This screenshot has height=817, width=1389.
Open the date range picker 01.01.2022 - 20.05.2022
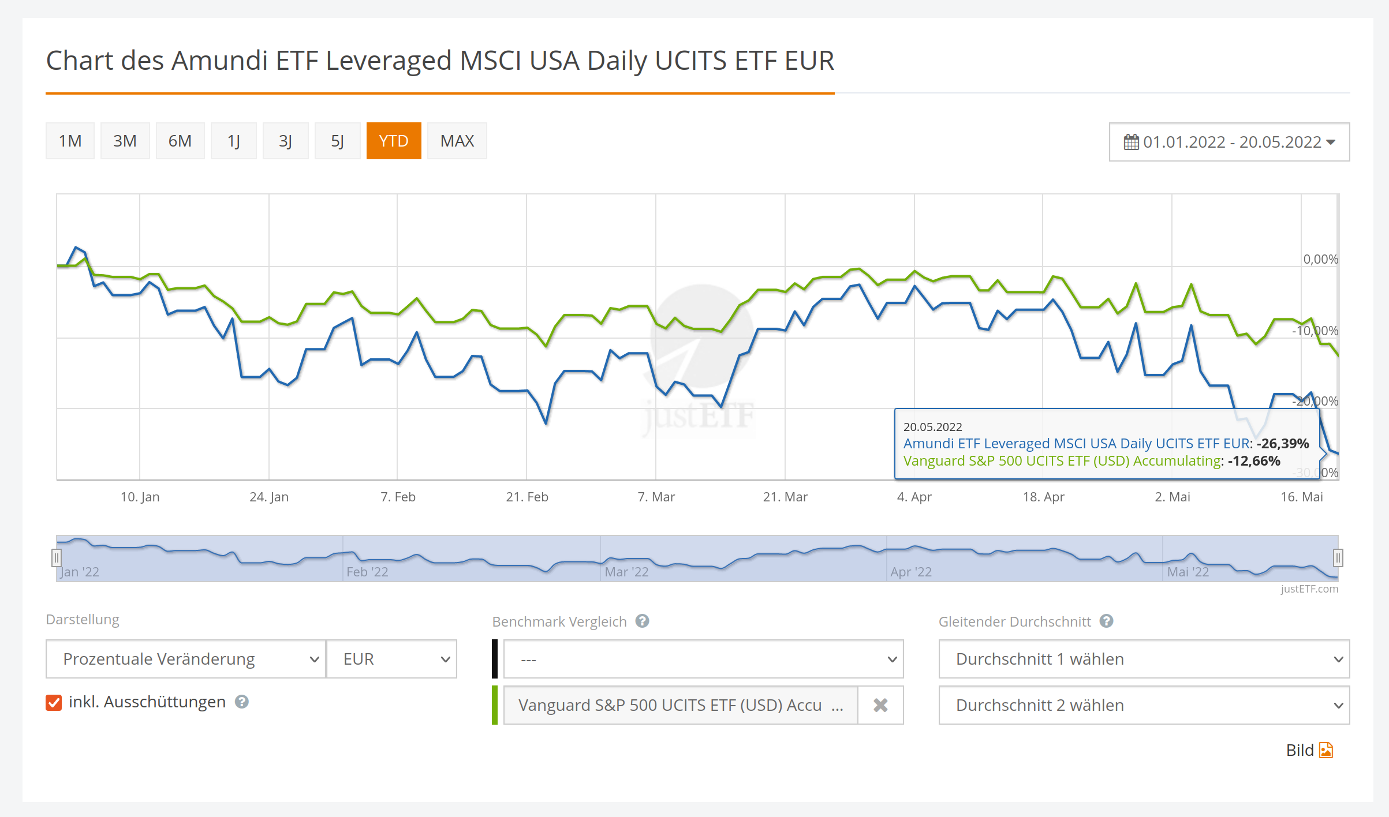[x=1229, y=142]
